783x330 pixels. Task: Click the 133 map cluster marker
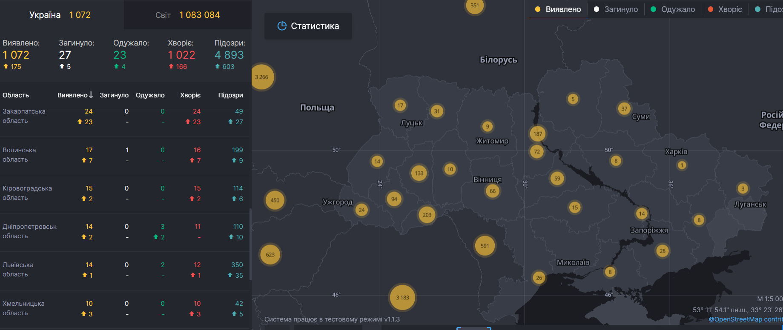pyautogui.click(x=419, y=173)
